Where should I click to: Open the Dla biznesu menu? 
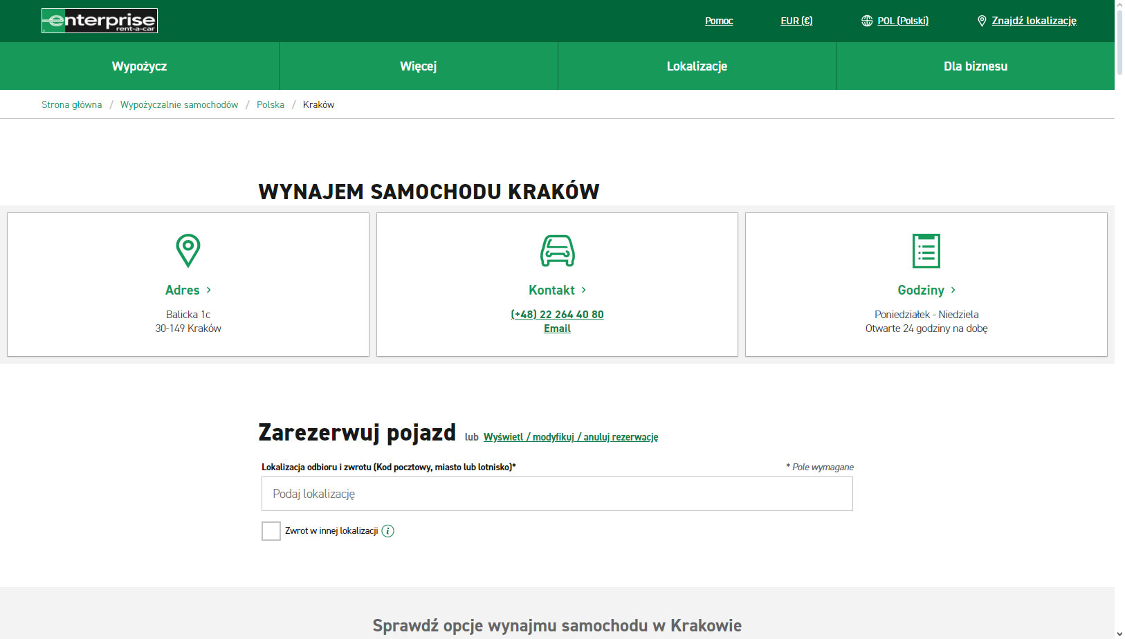[976, 66]
